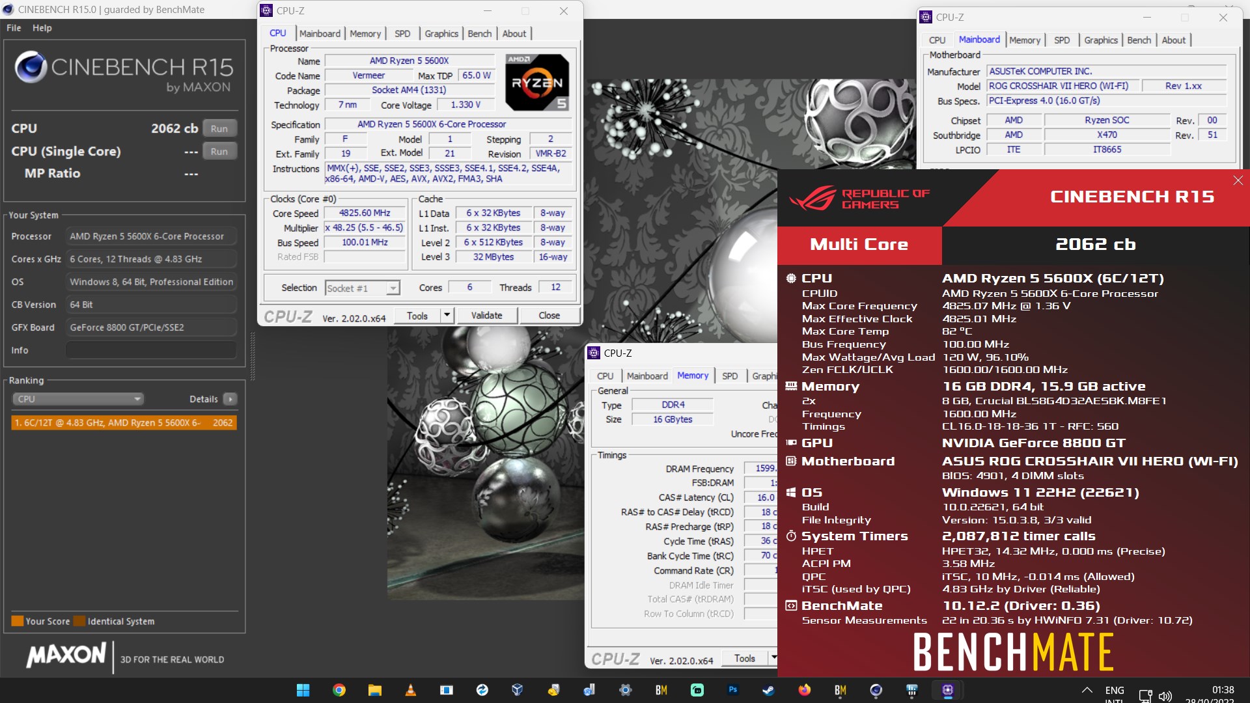Click the Close button in CPU-Z
Screen dimensions: 1250x703
point(549,316)
